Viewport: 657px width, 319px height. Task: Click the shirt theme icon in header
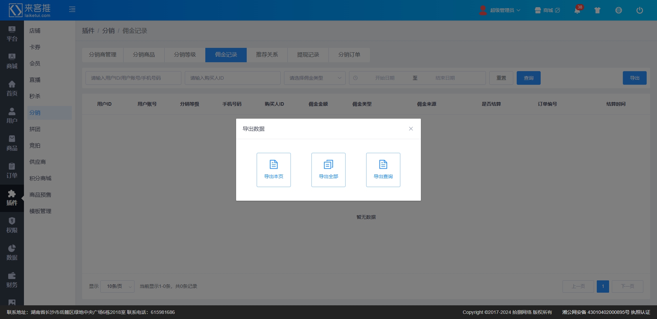tap(597, 10)
